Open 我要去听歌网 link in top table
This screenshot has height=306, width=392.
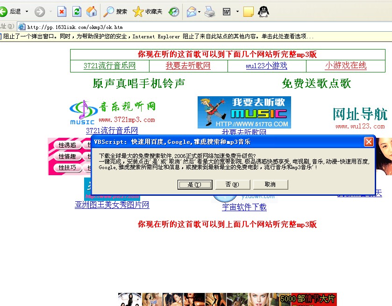tap(188, 65)
